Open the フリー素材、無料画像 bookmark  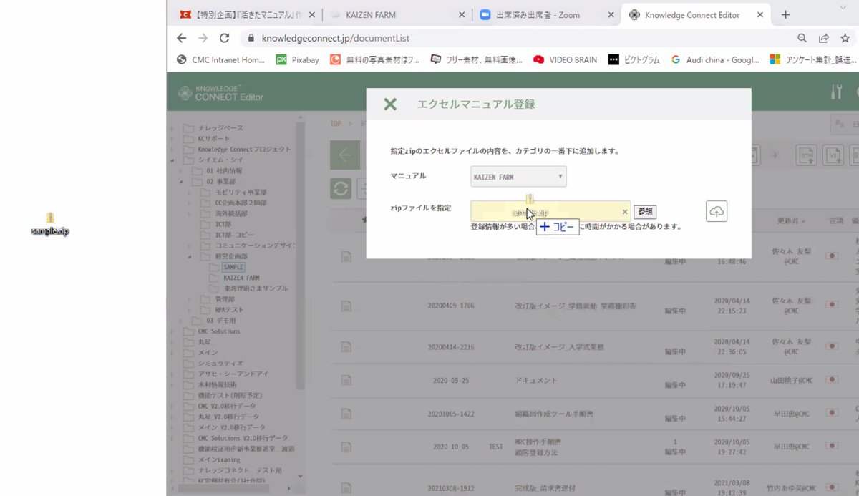(477, 60)
